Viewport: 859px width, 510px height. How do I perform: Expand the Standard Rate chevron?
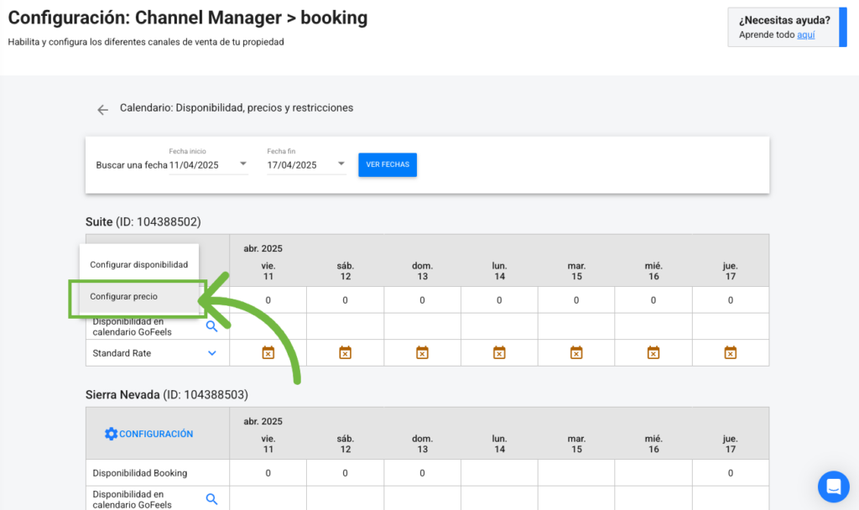click(212, 353)
